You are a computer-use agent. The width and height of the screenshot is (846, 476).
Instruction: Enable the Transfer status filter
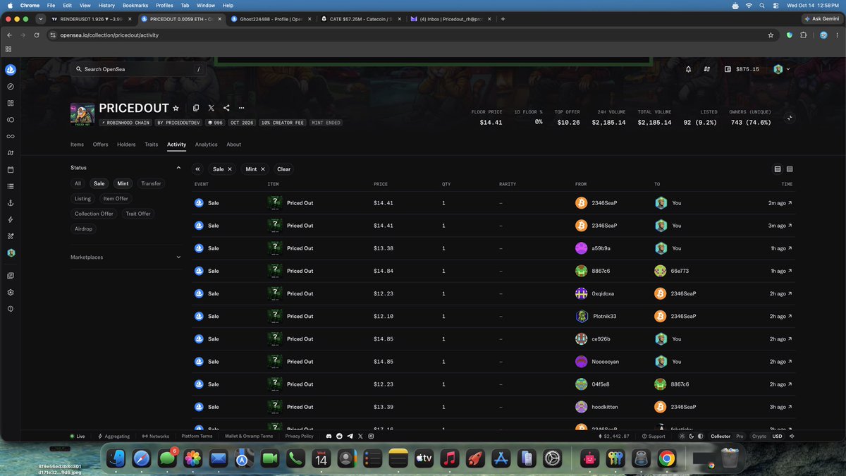tap(151, 183)
